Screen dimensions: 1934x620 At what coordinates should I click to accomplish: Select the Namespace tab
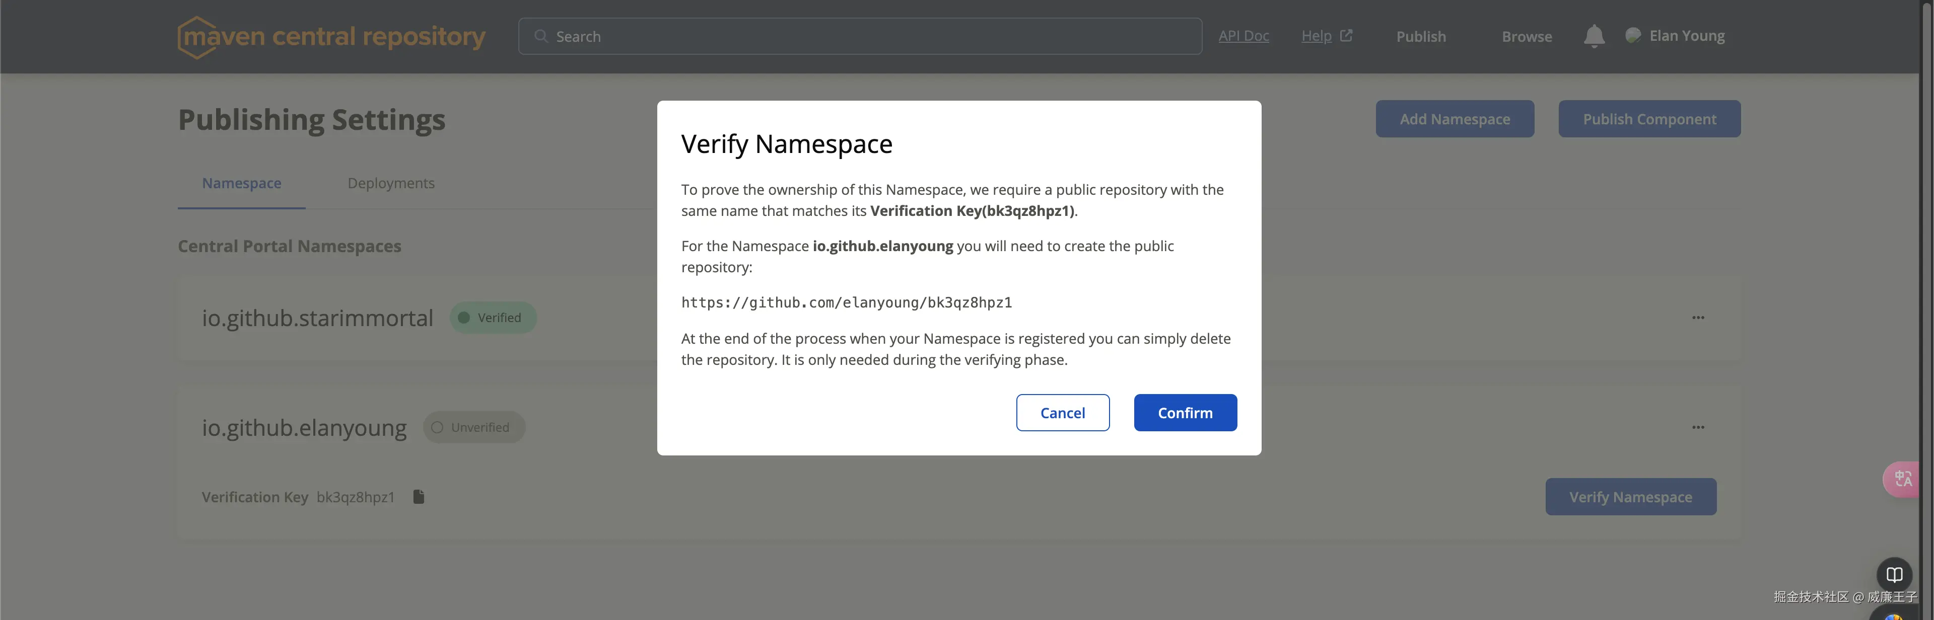pyautogui.click(x=241, y=182)
